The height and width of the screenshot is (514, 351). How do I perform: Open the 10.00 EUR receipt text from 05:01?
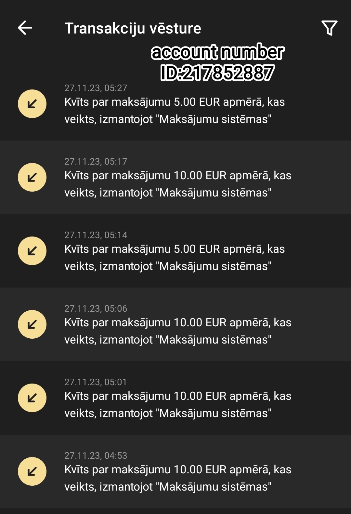(x=178, y=405)
